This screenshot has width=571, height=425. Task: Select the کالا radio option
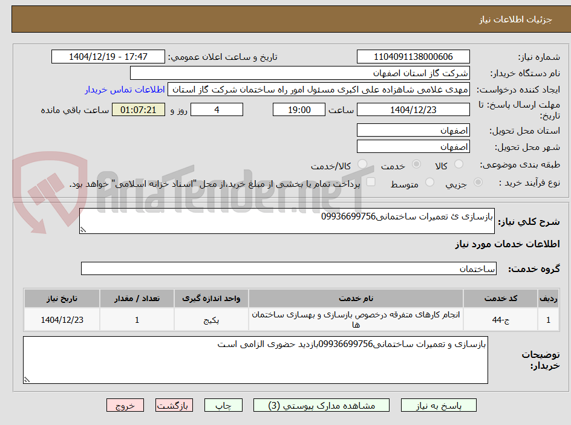coord(459,164)
